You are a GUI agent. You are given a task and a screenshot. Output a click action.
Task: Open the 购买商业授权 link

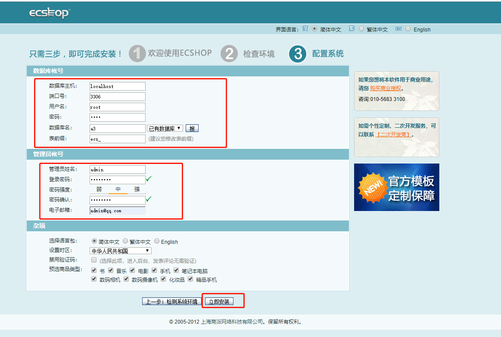point(386,88)
